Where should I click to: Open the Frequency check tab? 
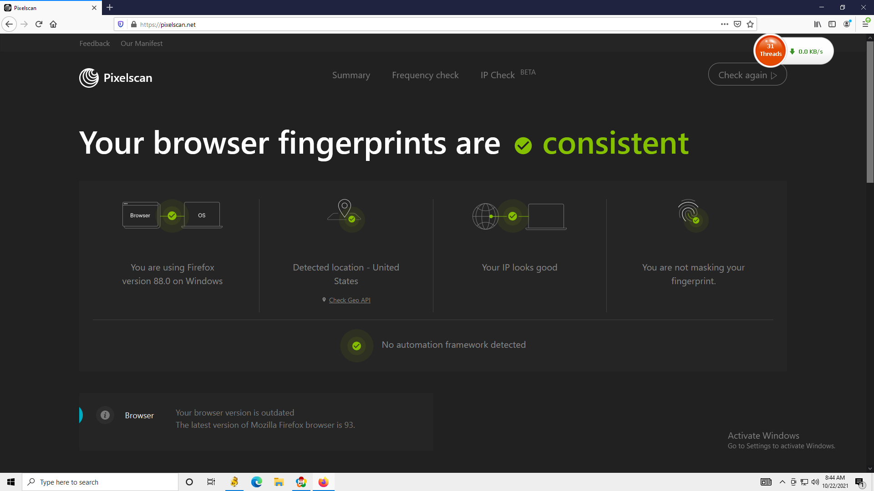click(425, 75)
